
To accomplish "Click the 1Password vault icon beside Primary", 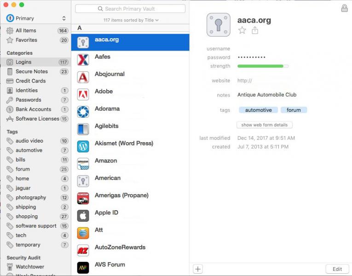I will (10, 18).
